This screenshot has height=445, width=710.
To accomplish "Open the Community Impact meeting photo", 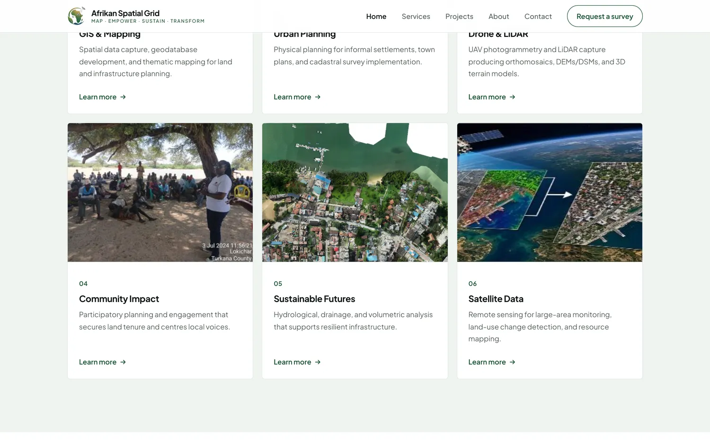I will tap(160, 192).
